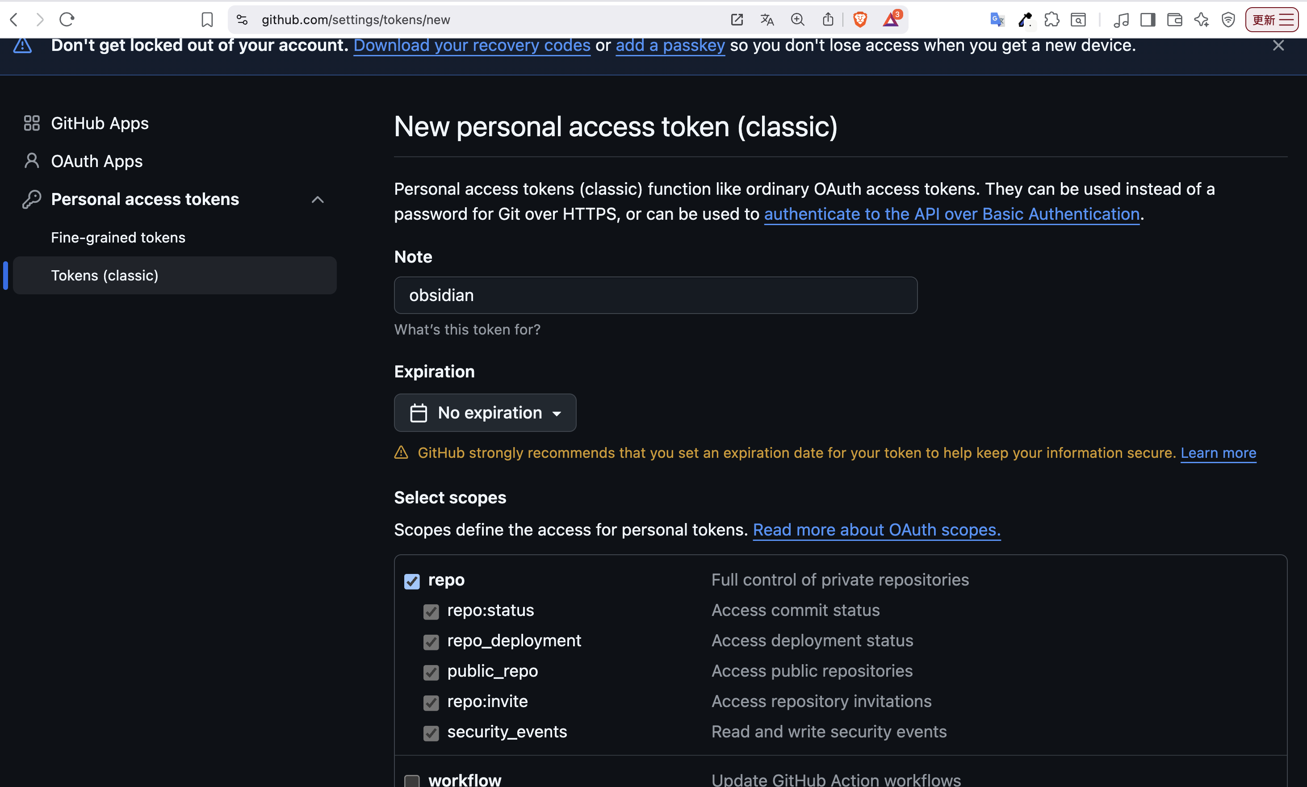
Task: Collapse the Personal access tokens section
Action: [x=318, y=199]
